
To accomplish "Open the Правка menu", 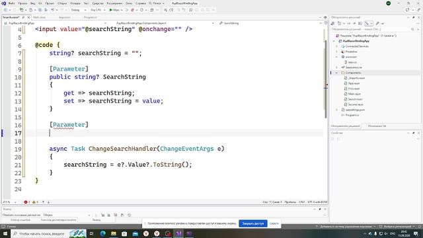I will (x=22, y=3).
